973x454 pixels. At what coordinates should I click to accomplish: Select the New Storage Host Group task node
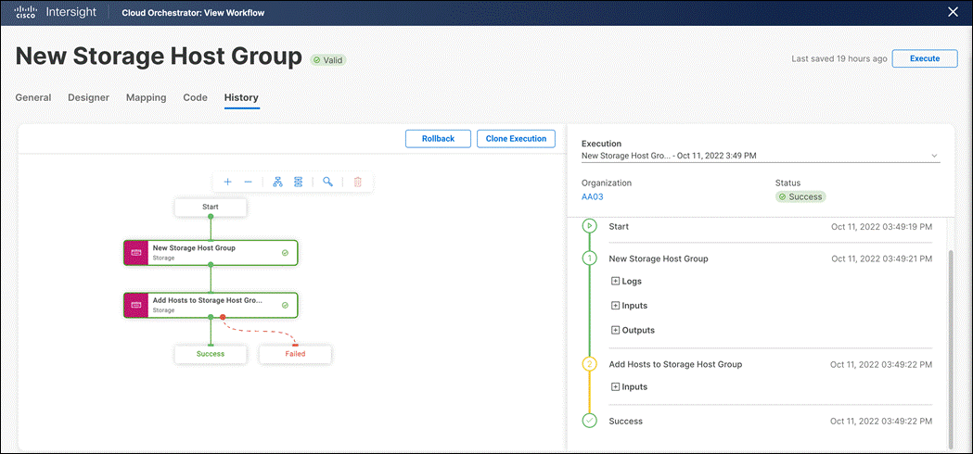pos(211,252)
